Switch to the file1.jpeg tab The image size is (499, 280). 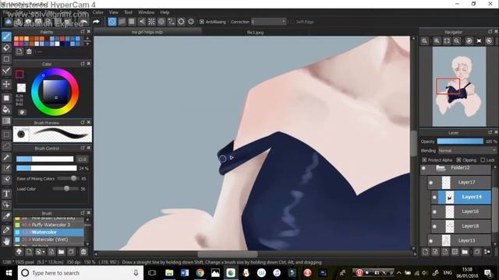coord(256,32)
